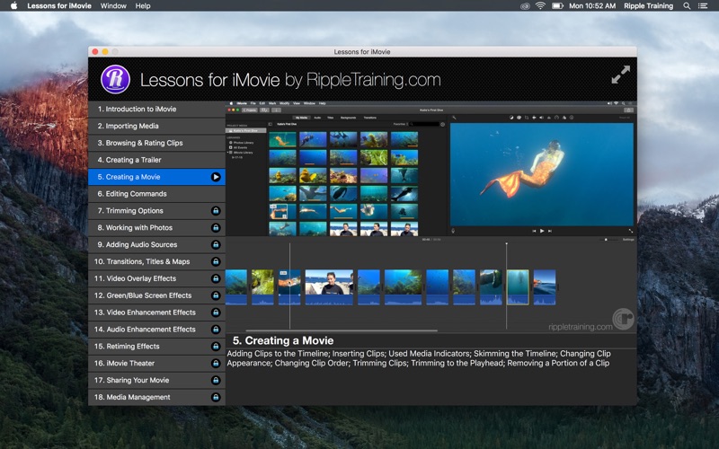Select lesson 2 Importing Media
This screenshot has height=449, width=719.
(x=156, y=126)
